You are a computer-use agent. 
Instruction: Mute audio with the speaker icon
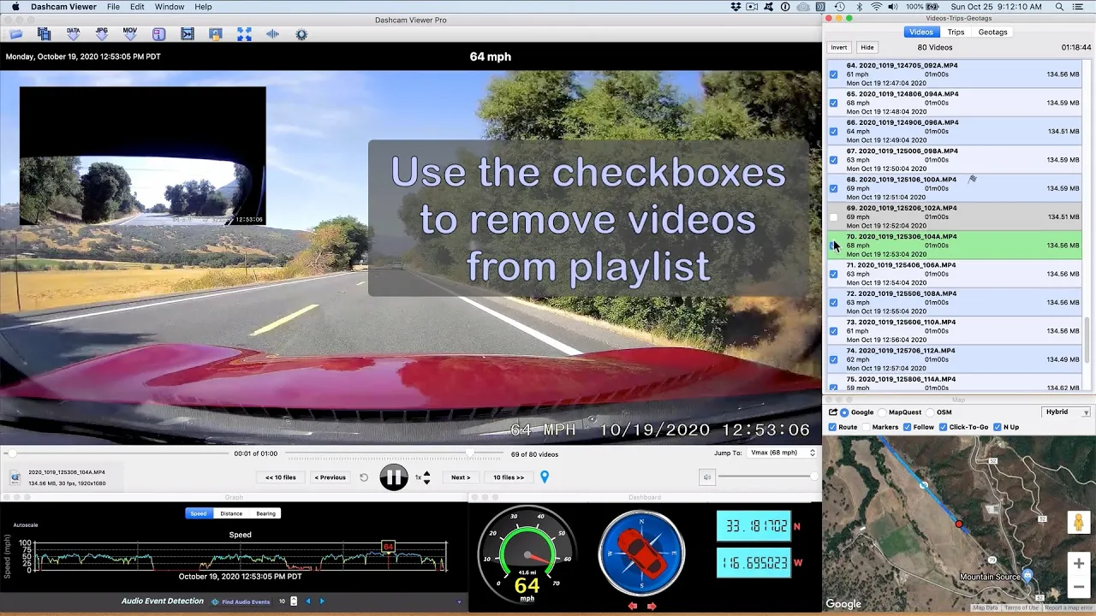click(706, 477)
